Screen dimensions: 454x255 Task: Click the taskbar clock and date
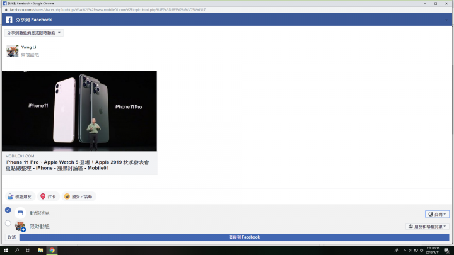(433, 251)
